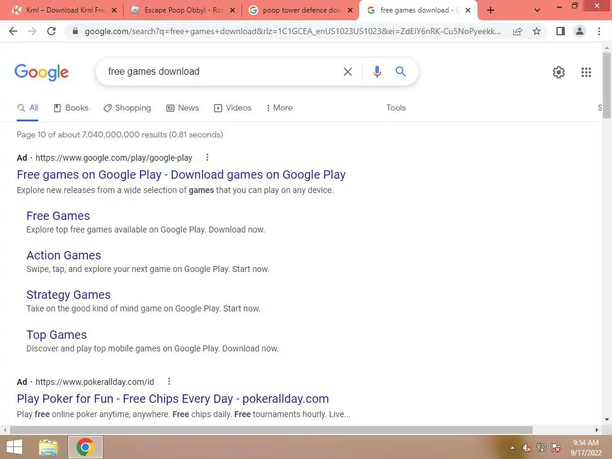
Task: Click the browser forward arrow
Action: [x=32, y=31]
